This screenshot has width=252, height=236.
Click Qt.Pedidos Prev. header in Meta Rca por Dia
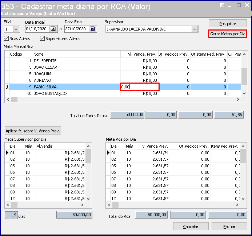[191, 146]
